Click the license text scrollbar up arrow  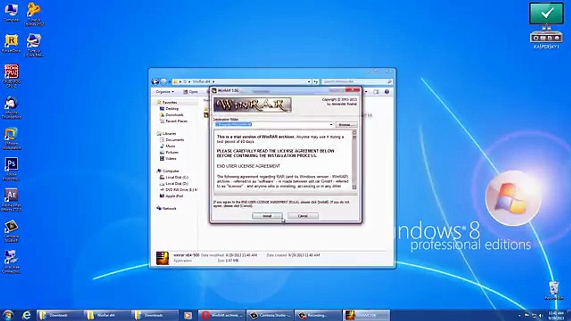[x=355, y=132]
